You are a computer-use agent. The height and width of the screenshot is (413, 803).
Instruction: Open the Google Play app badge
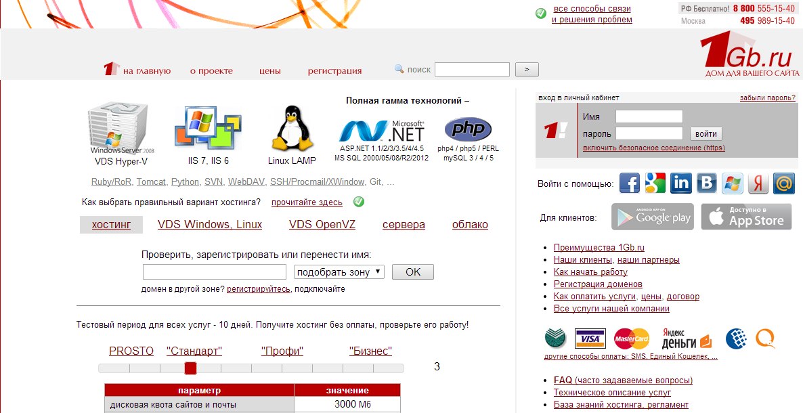pyautogui.click(x=653, y=217)
